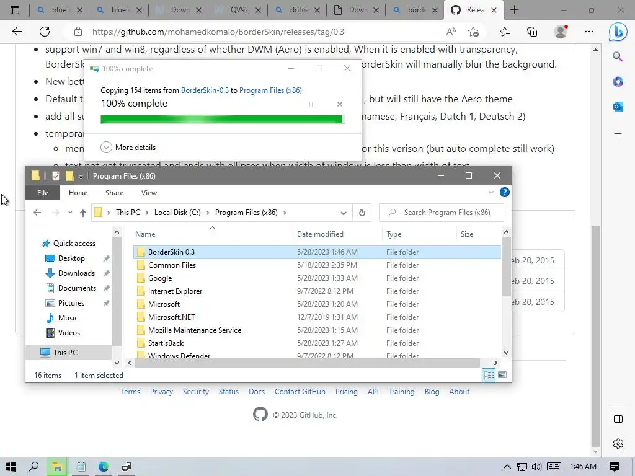This screenshot has height=476, width=635.
Task: Open Outlook sidebar icon
Action: [618, 107]
